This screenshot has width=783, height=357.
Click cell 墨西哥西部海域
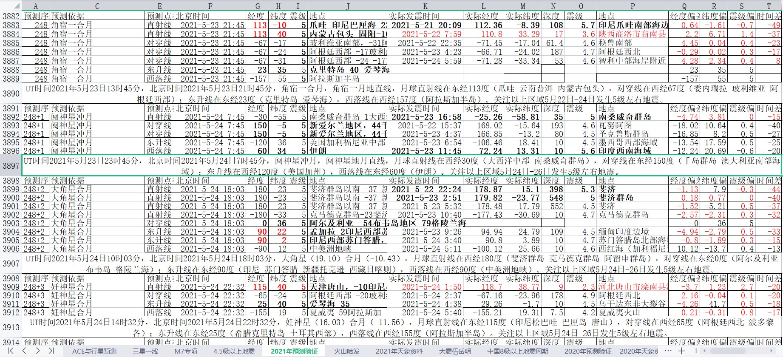click(633, 142)
